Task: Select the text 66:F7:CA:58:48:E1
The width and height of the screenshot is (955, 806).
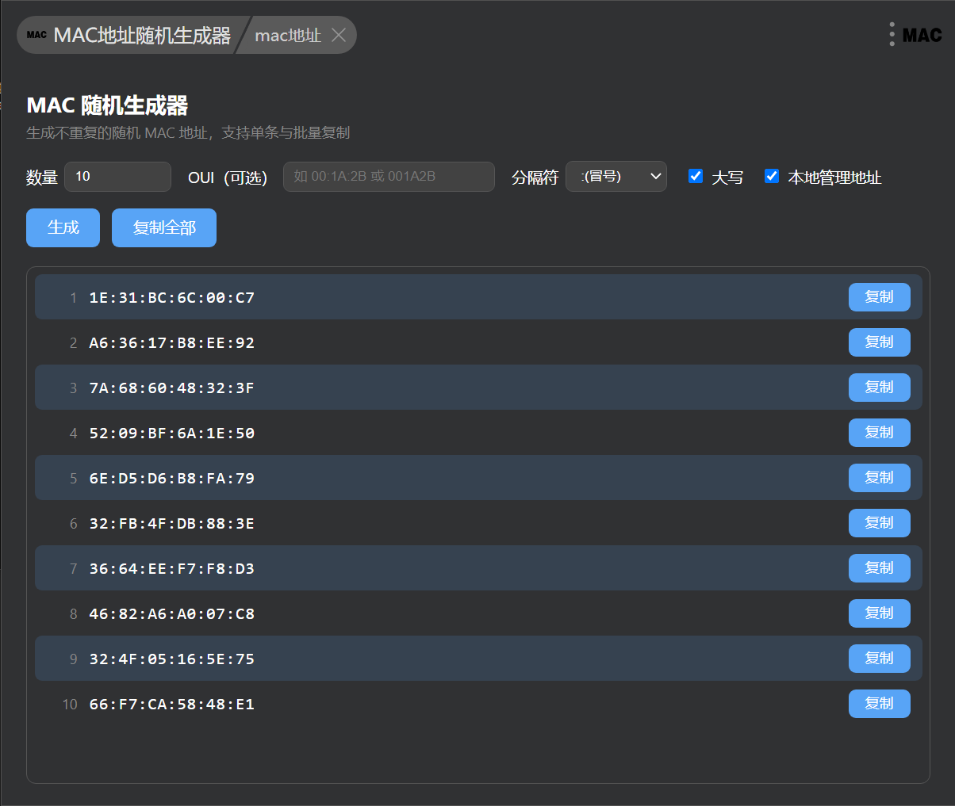Action: point(172,705)
